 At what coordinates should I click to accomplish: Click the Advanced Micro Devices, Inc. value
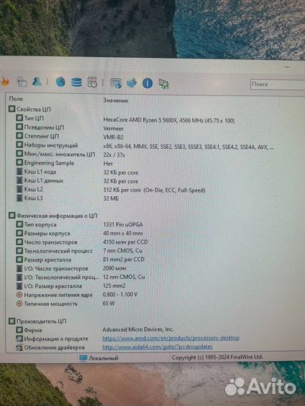pyautogui.click(x=138, y=329)
